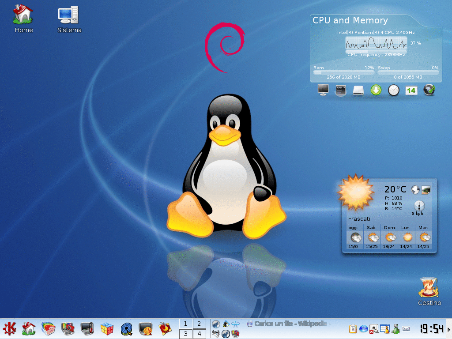Expand the panel with the rightmost arrow
The image size is (452, 339).
[x=448, y=329]
